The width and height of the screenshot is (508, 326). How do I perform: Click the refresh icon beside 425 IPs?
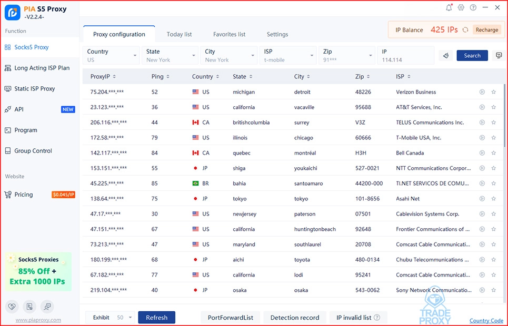pyautogui.click(x=465, y=30)
